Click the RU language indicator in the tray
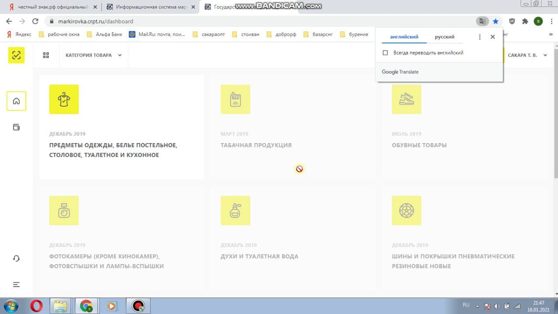Image resolution: width=558 pixels, height=314 pixels. [466, 305]
